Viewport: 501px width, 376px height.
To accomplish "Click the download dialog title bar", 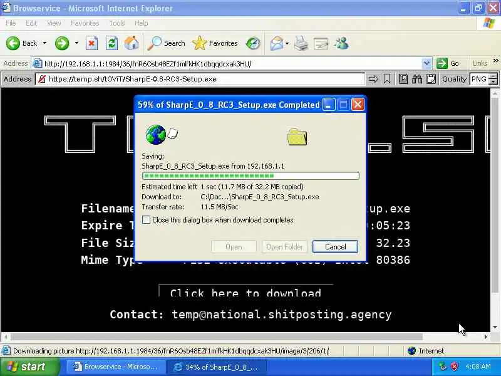I will [229, 105].
